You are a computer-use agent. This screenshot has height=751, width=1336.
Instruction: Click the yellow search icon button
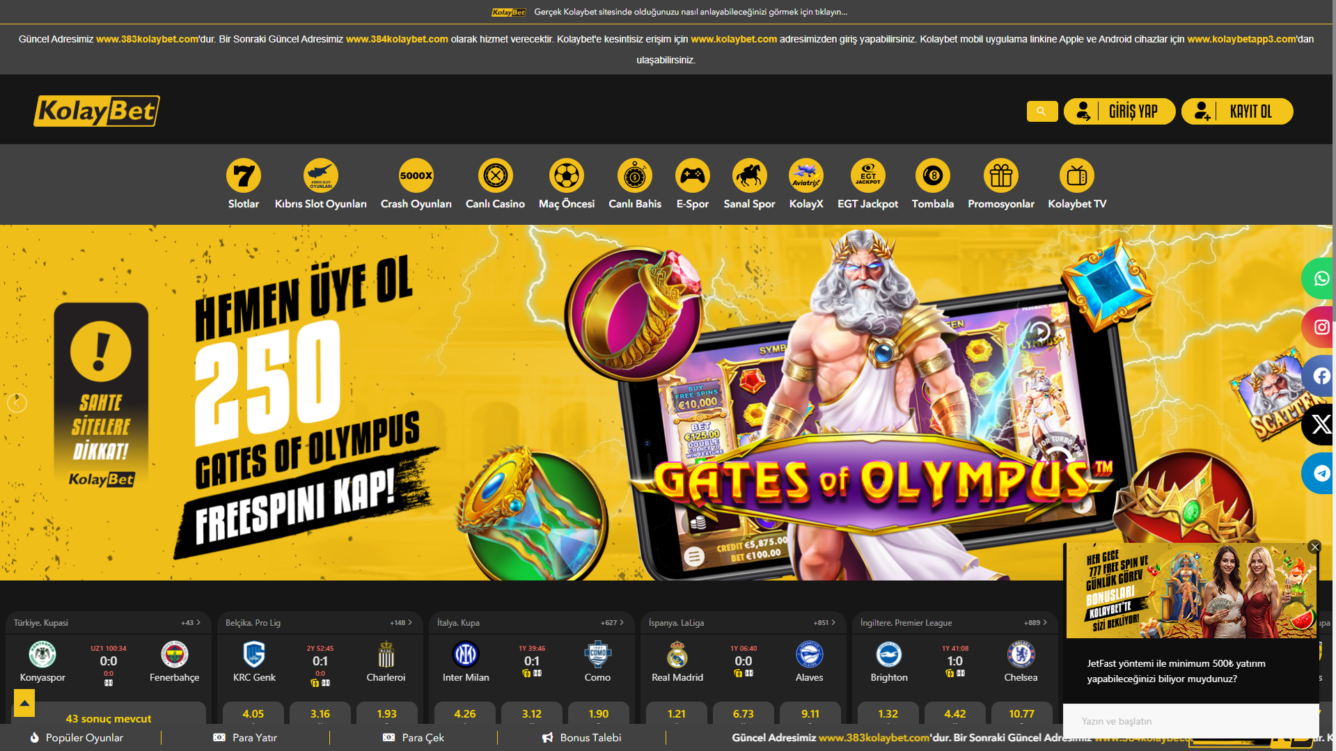(1042, 111)
